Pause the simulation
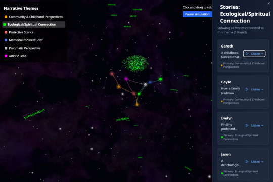 tap(197, 14)
